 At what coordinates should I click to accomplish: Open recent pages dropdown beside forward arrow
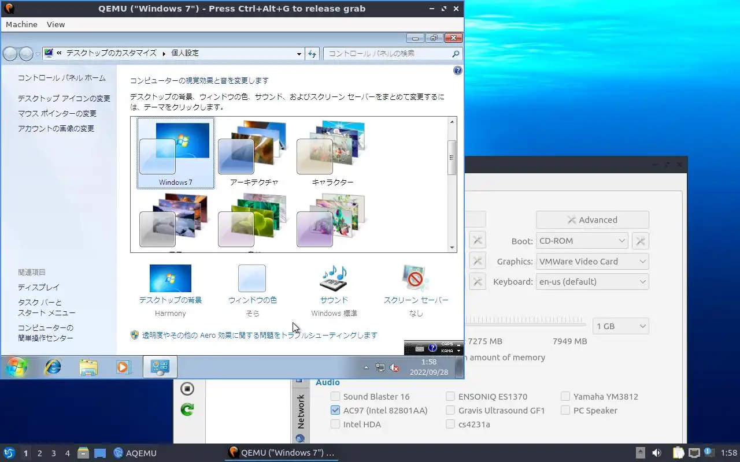[x=38, y=54]
